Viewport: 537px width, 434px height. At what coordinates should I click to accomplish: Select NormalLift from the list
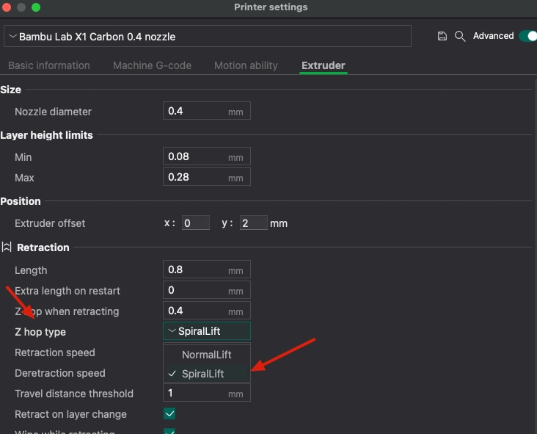[x=206, y=355]
